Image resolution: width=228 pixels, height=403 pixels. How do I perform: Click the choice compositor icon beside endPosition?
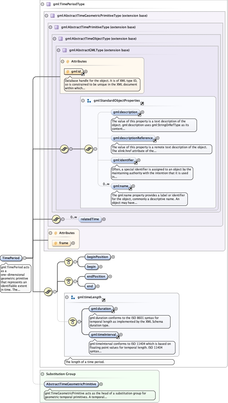click(x=68, y=281)
